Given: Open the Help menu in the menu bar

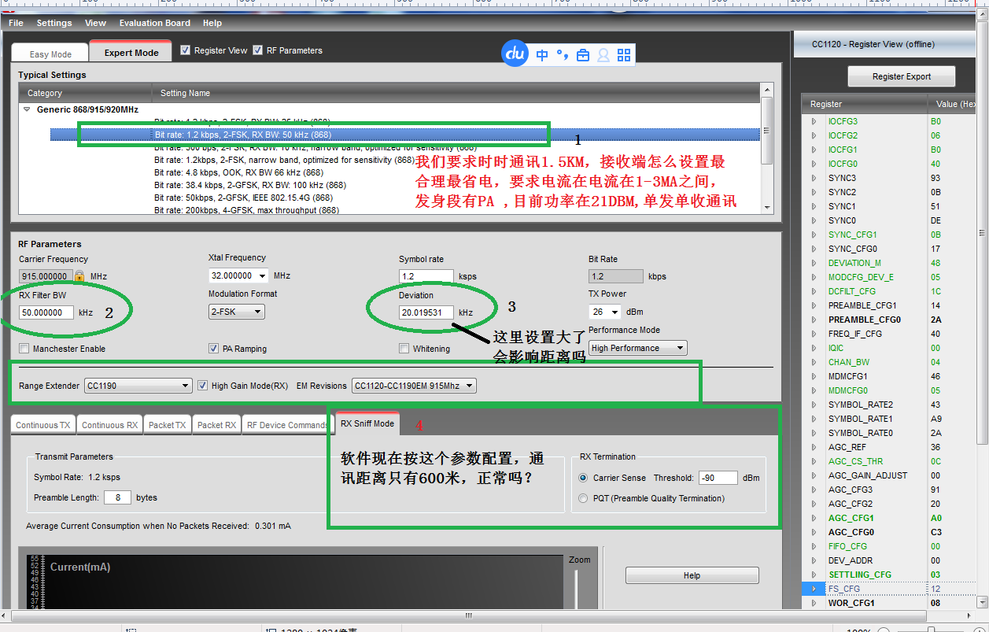Looking at the screenshot, I should [212, 23].
